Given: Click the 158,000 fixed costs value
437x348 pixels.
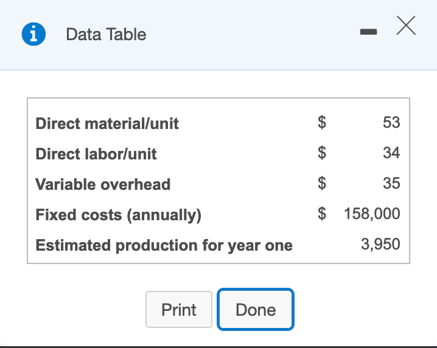Looking at the screenshot, I should [x=372, y=214].
